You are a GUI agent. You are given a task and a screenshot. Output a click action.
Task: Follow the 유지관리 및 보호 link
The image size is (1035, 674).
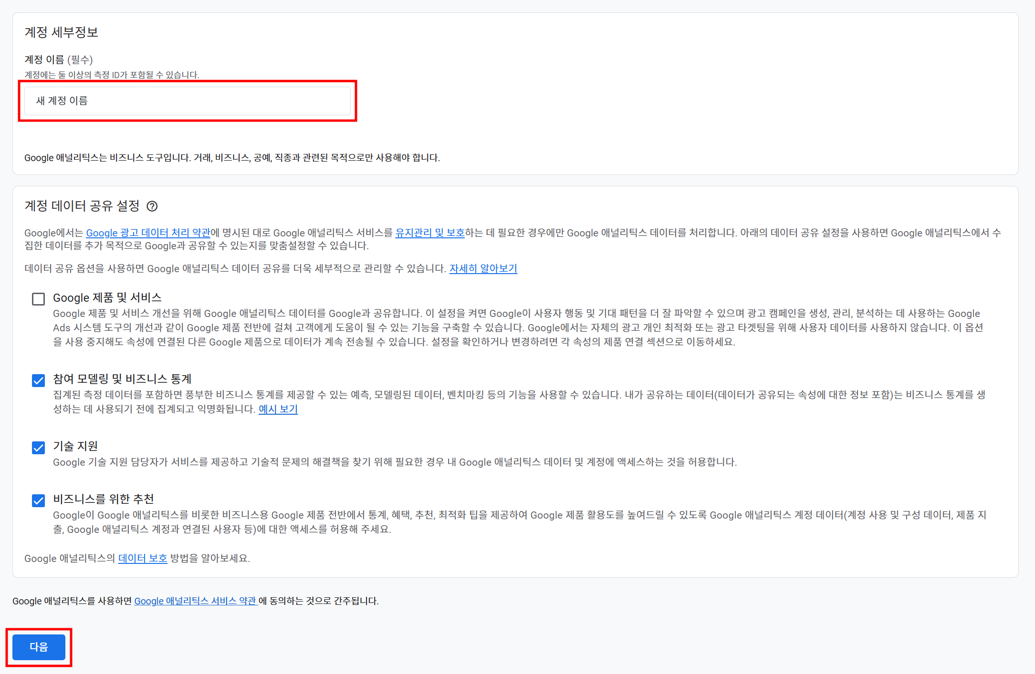click(429, 233)
